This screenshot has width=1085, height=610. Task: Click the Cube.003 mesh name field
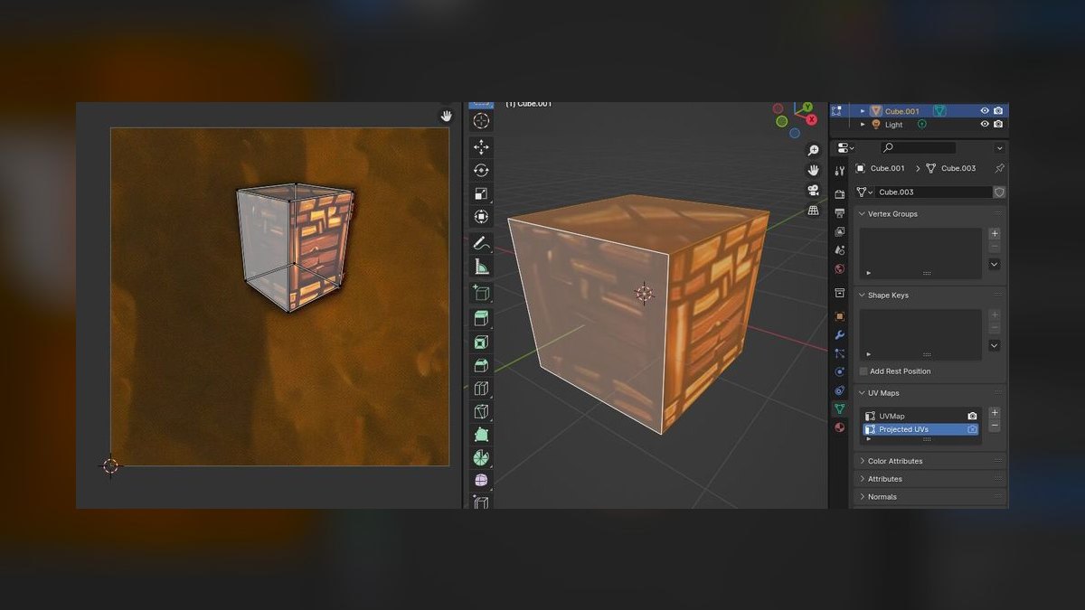pyautogui.click(x=933, y=192)
